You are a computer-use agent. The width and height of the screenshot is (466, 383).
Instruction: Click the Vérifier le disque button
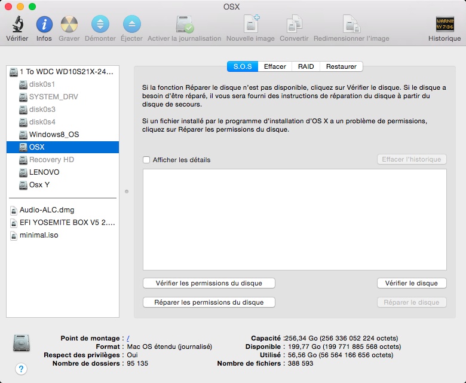411,283
